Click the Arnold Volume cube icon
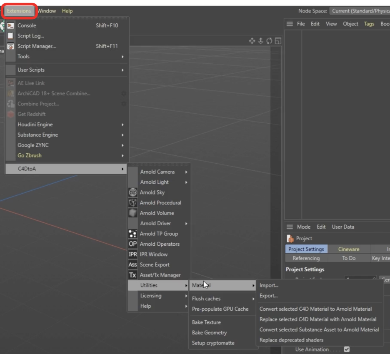This screenshot has height=354, width=390. pos(133,213)
